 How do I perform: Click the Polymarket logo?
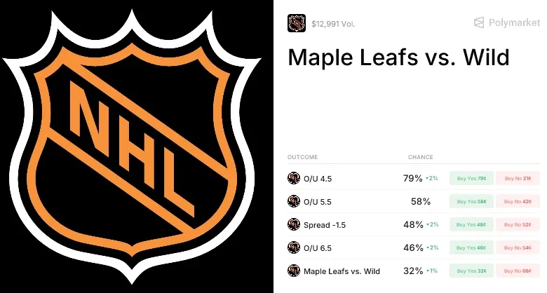(506, 23)
